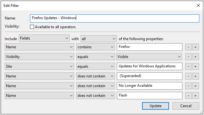The image size is (204, 115).
Task: Open the Site property dropdown
Action: pyautogui.click(x=39, y=66)
